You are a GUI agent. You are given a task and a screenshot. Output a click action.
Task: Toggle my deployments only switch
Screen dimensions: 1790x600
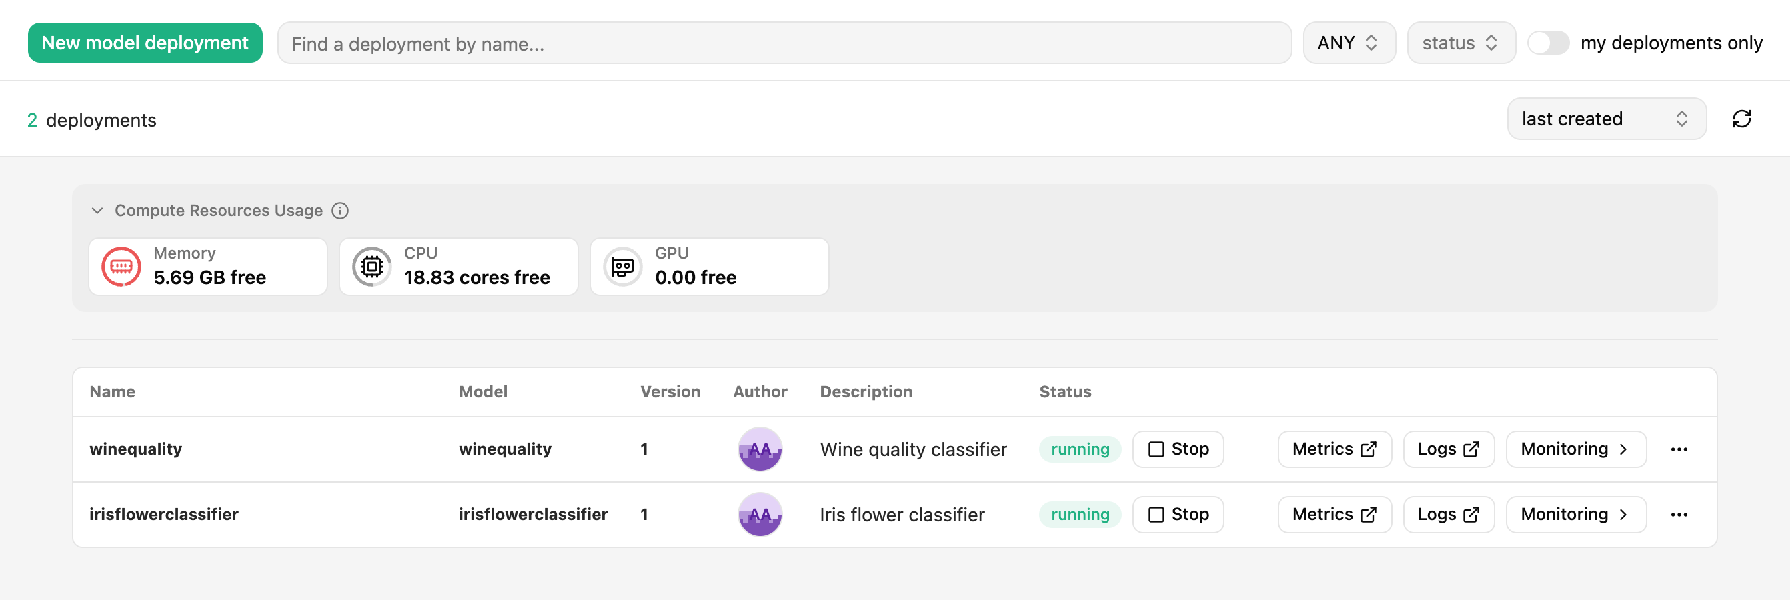click(1548, 43)
